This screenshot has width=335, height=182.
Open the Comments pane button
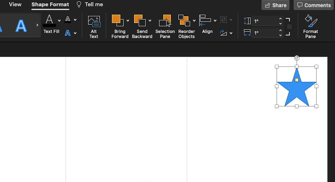(314, 5)
